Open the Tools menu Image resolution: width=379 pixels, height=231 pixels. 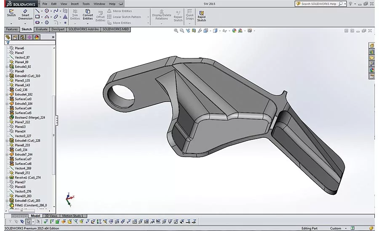86,4
